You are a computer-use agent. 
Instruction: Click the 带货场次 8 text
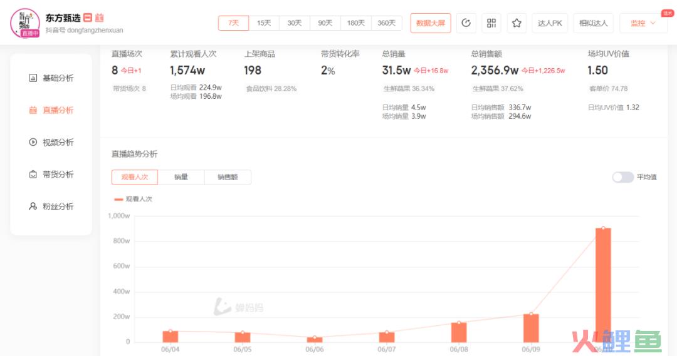[130, 89]
